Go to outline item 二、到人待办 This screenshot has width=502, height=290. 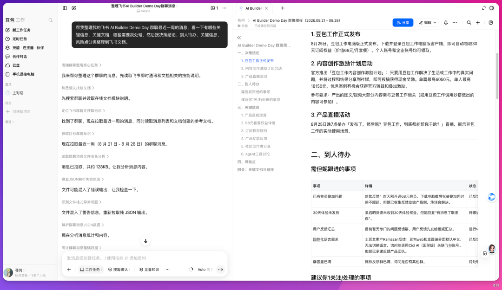pyautogui.click(x=248, y=84)
